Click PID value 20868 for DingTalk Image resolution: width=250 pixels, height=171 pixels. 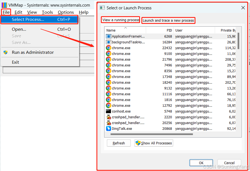pyautogui.click(x=167, y=129)
